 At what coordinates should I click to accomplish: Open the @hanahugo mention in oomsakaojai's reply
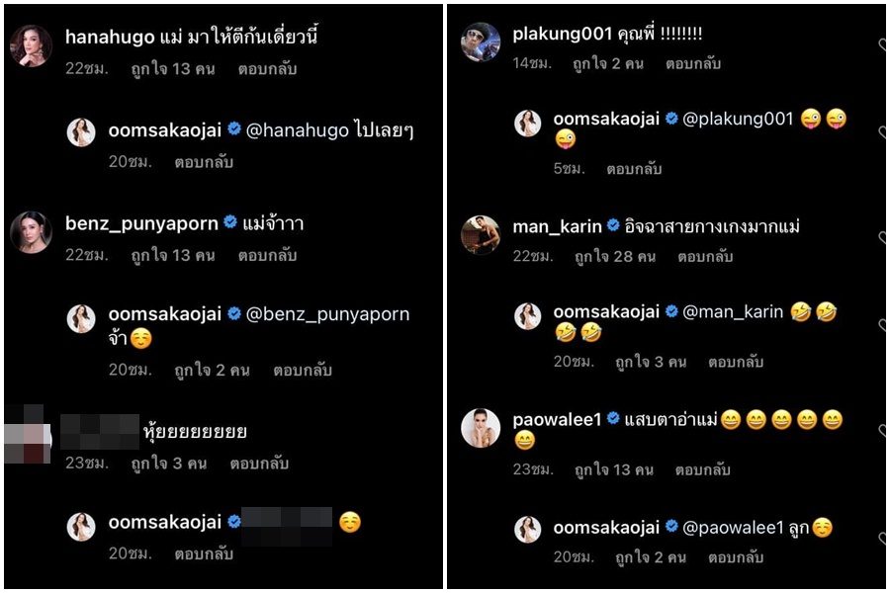tap(298, 130)
